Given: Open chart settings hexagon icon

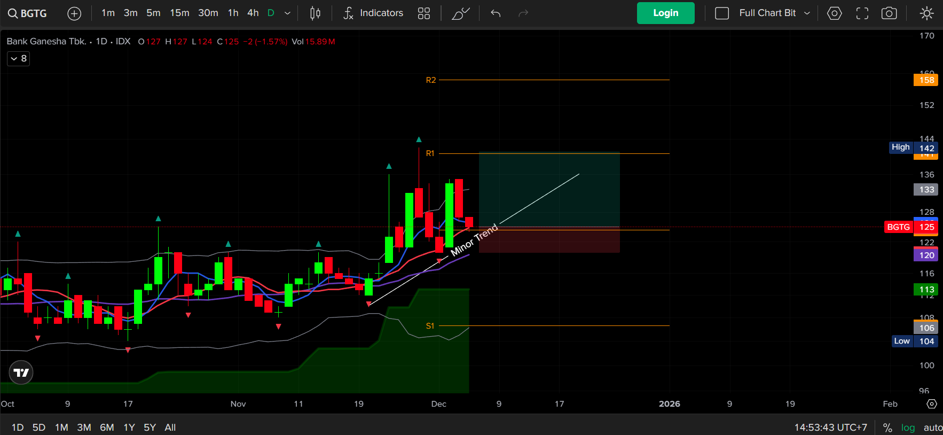Looking at the screenshot, I should click(x=834, y=13).
